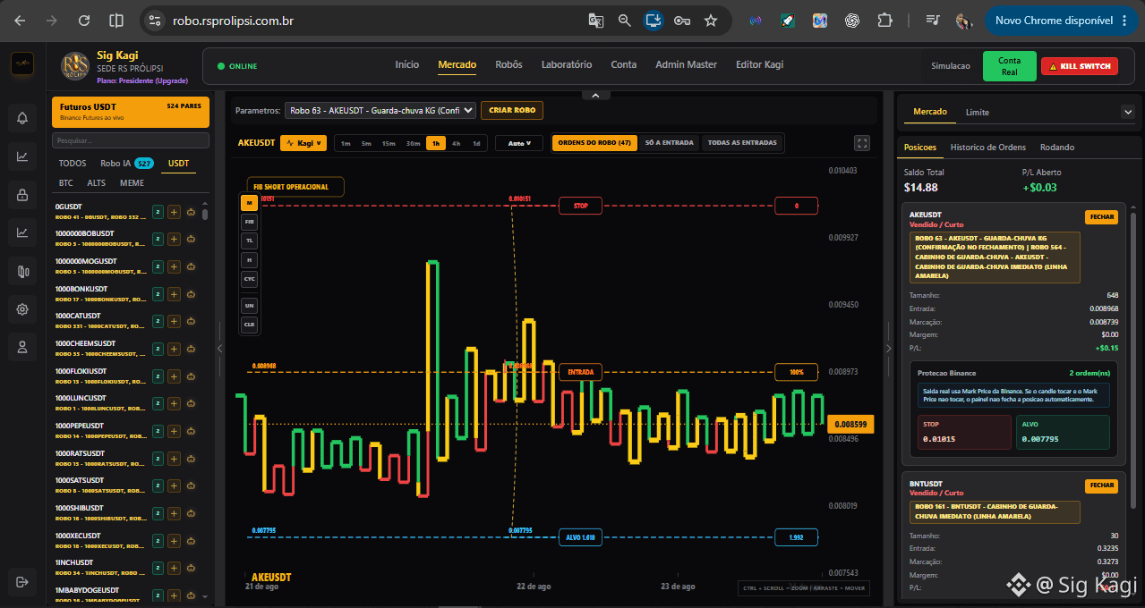Image resolution: width=1145 pixels, height=608 pixels.
Task: Click the plus icon on the 1000CATUSDT row
Action: pyautogui.click(x=175, y=321)
